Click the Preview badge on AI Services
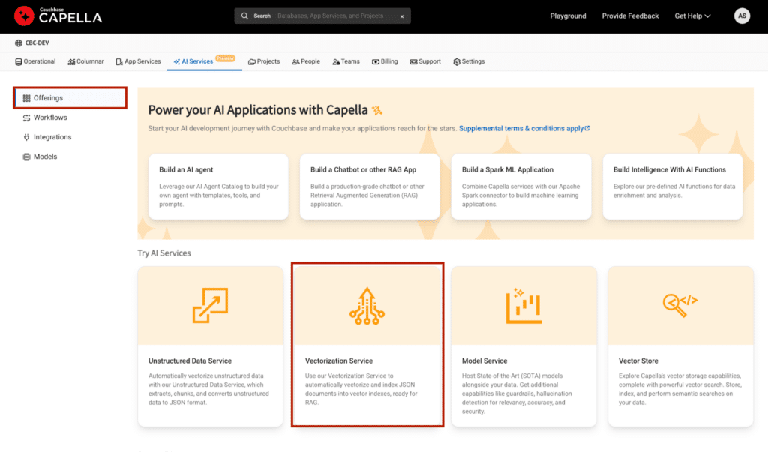Screen dimensions: 768x452 [225, 58]
